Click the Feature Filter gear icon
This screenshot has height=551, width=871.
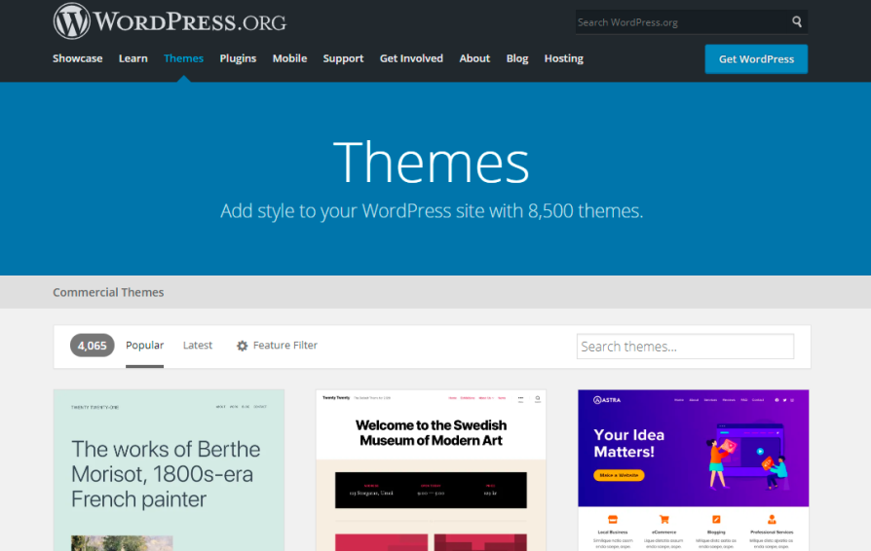click(243, 346)
